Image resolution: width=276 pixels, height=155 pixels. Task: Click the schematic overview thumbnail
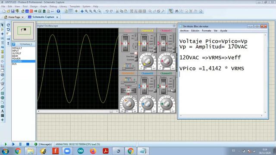[x=24, y=31]
